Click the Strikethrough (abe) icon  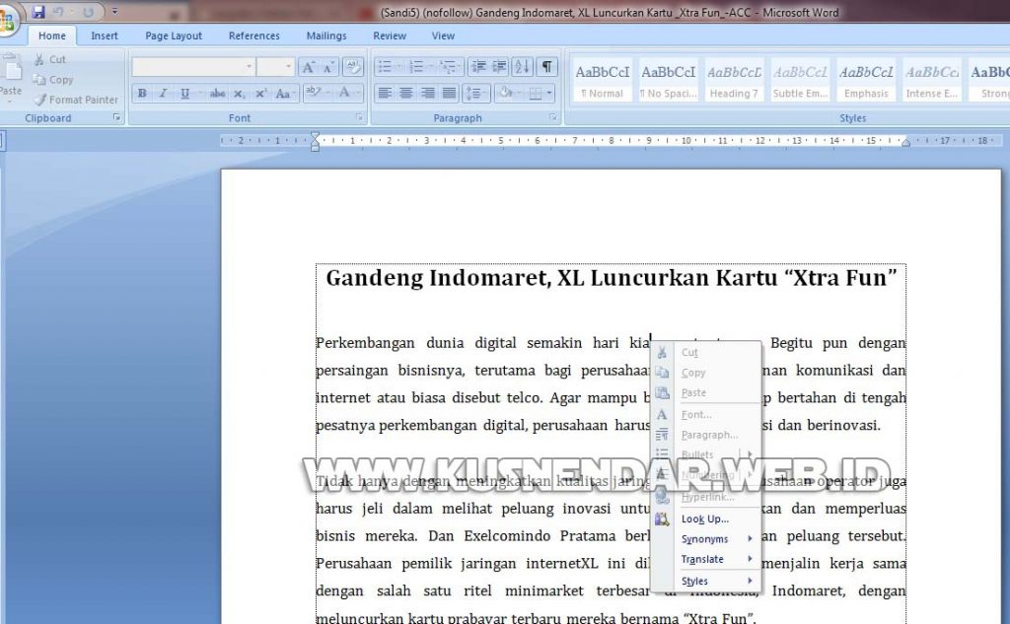tap(218, 93)
